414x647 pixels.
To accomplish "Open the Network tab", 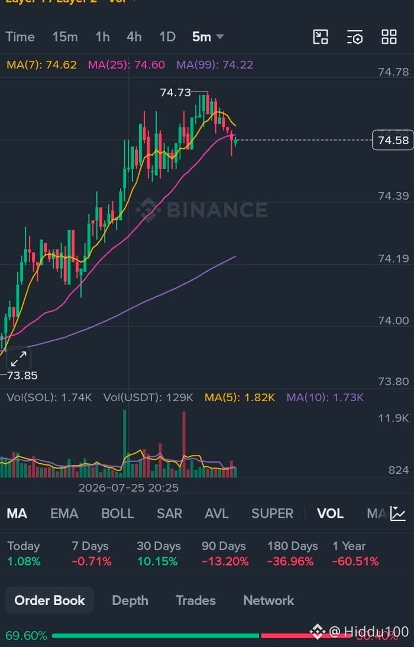I will pos(269,600).
